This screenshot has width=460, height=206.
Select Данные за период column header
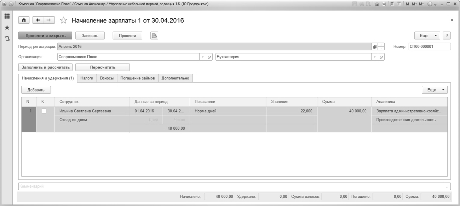click(x=160, y=102)
